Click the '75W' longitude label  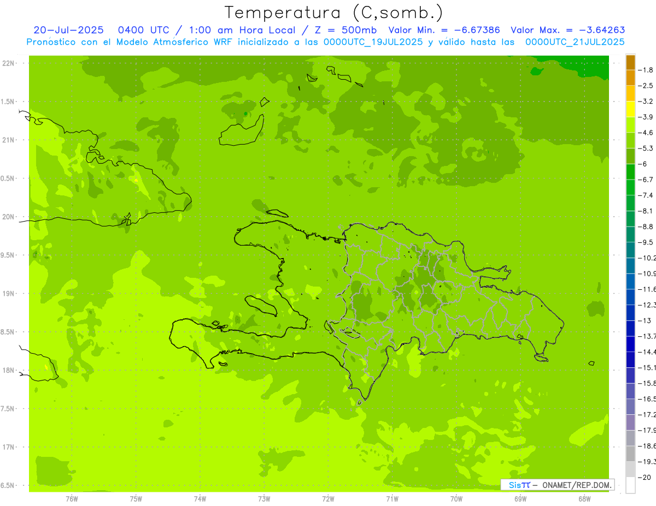tap(136, 499)
